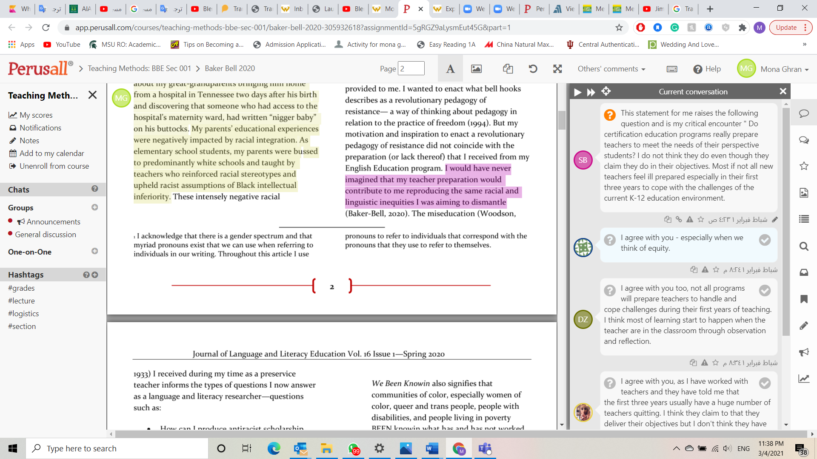
Task: Toggle question mark on the equity reply
Action: click(x=610, y=240)
